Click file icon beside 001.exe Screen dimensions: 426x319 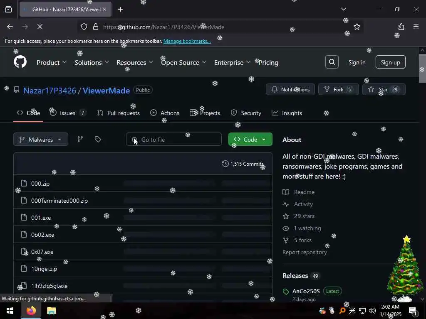pos(24,218)
